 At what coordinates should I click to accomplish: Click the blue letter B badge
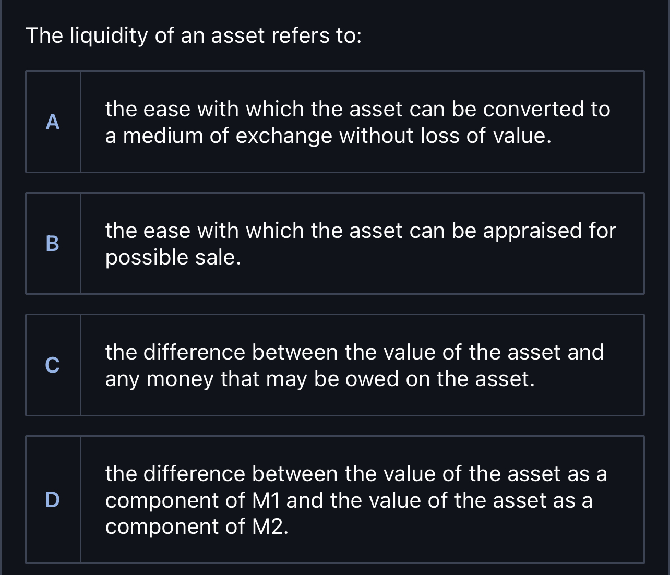coord(52,243)
